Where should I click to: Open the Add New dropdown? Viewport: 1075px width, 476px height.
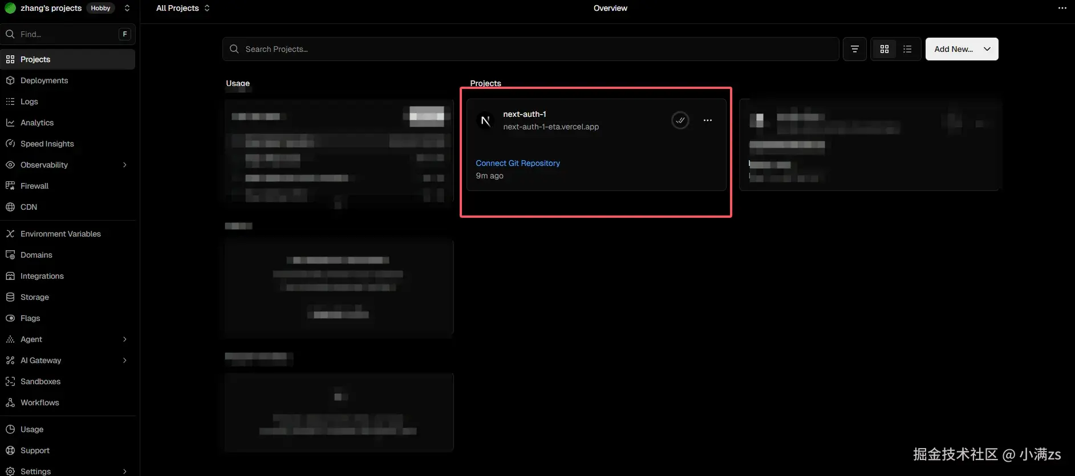(x=962, y=49)
